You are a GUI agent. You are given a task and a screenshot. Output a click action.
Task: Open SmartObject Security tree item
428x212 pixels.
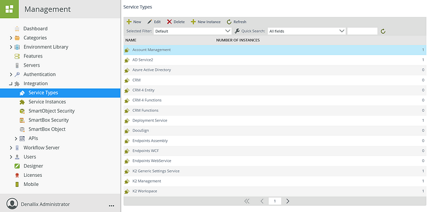[x=51, y=111]
